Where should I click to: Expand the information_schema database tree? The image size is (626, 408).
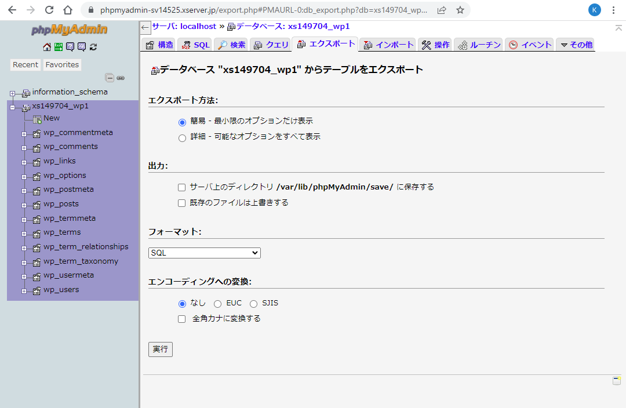pyautogui.click(x=12, y=93)
